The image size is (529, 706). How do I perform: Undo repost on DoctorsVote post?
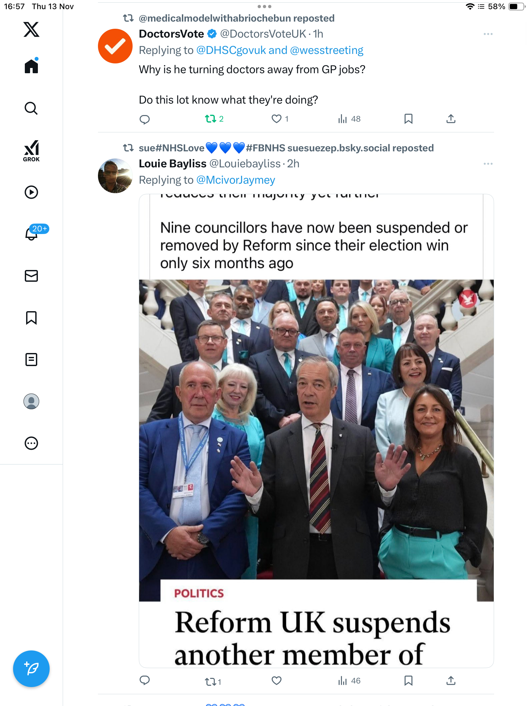pos(211,119)
